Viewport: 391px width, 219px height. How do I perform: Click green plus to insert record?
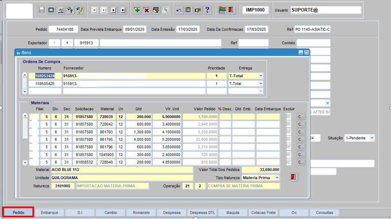(137, 10)
